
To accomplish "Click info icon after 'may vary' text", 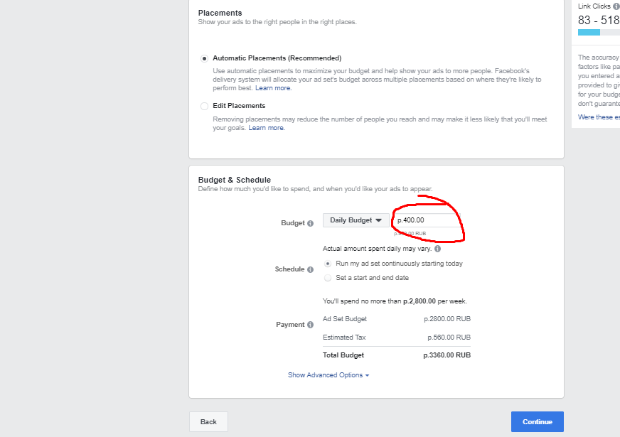I will [x=437, y=249].
